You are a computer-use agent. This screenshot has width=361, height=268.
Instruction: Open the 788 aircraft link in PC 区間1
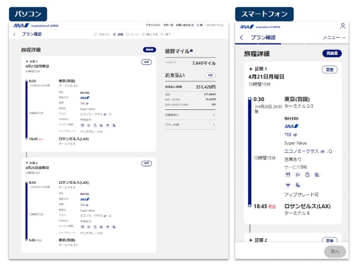click(x=84, y=103)
